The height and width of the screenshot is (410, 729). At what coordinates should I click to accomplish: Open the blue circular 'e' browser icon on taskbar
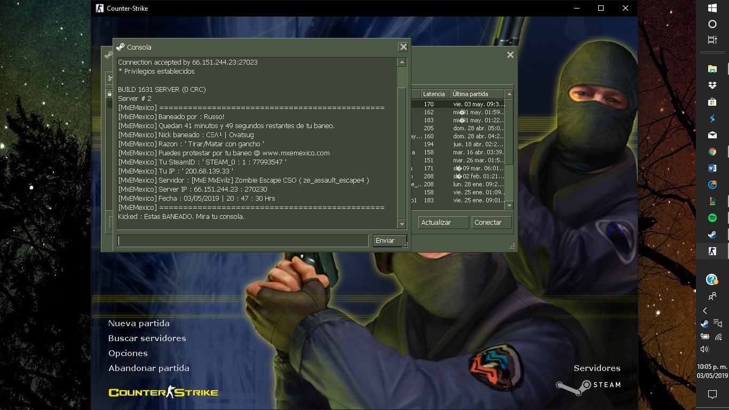[x=712, y=185]
